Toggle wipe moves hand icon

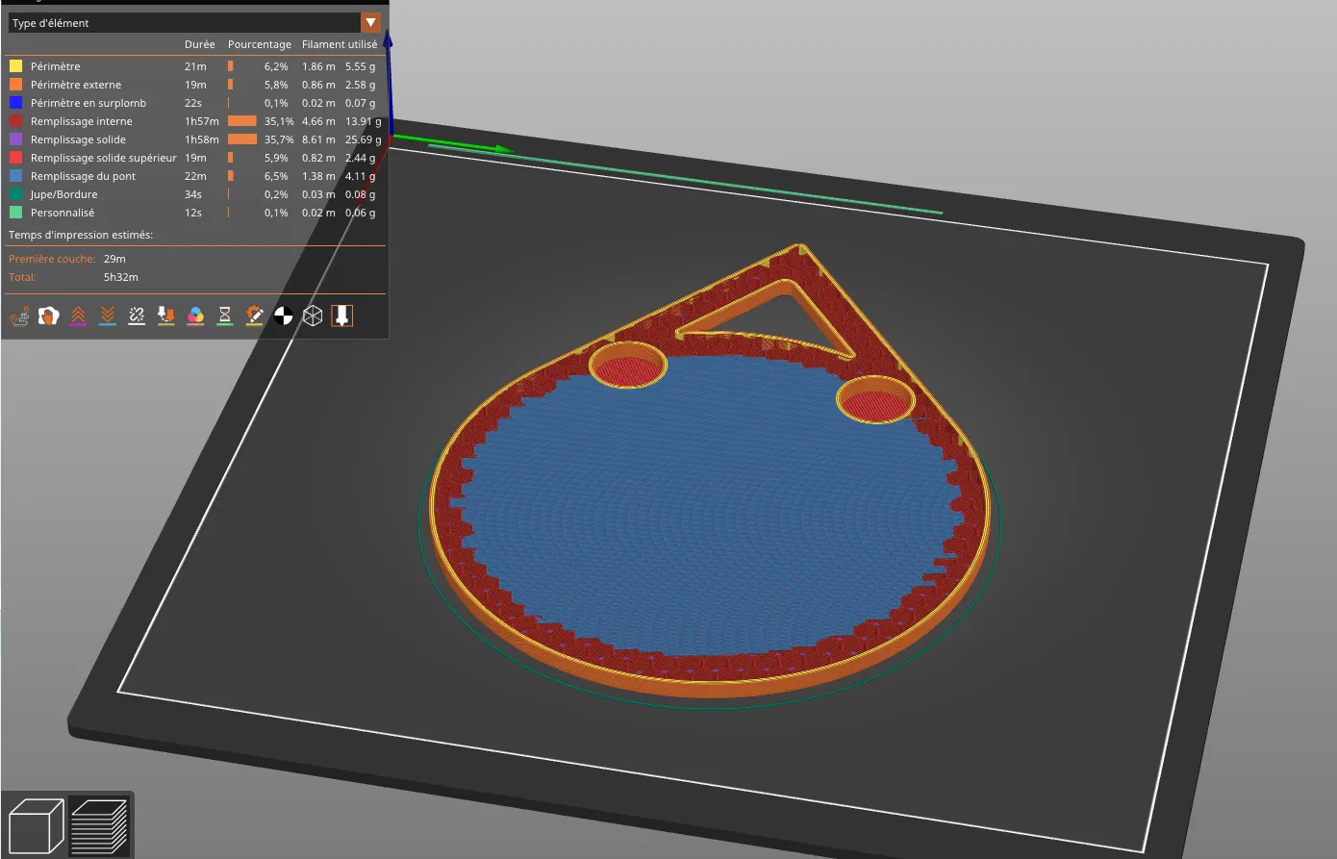49,316
